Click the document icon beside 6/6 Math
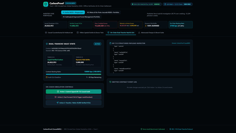The height and width of the screenshot is (133, 236). [x=165, y=4]
